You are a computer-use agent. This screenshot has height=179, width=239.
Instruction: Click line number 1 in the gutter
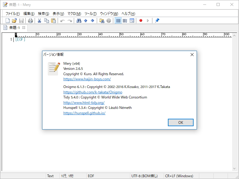point(11,40)
